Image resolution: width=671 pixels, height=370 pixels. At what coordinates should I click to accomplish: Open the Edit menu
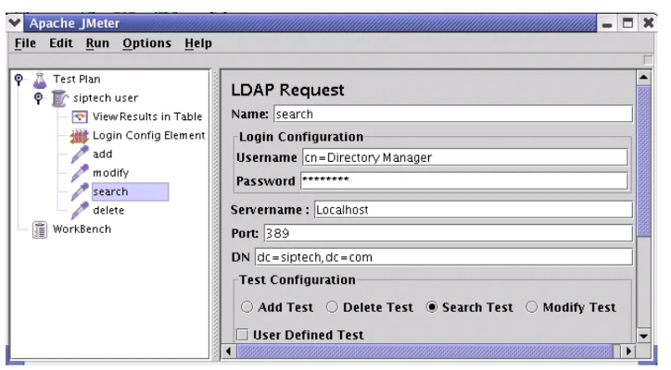pos(61,43)
